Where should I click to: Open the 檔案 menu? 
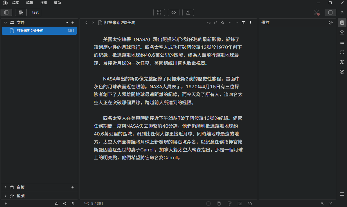pyautogui.click(x=15, y=3)
